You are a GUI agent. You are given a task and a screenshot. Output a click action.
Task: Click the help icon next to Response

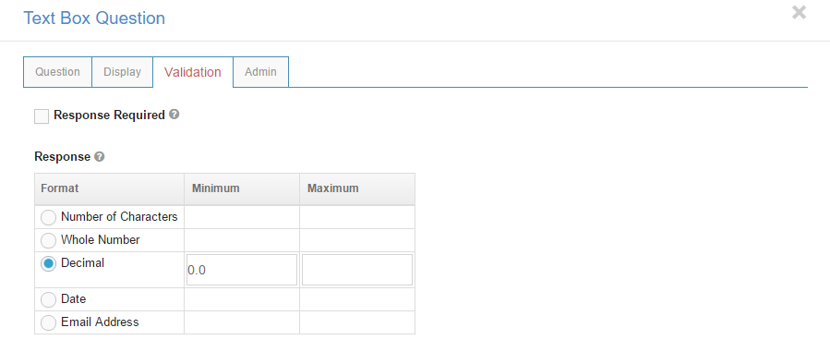tap(99, 157)
